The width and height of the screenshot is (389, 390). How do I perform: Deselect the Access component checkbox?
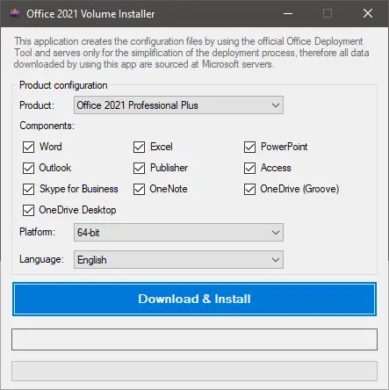(249, 168)
